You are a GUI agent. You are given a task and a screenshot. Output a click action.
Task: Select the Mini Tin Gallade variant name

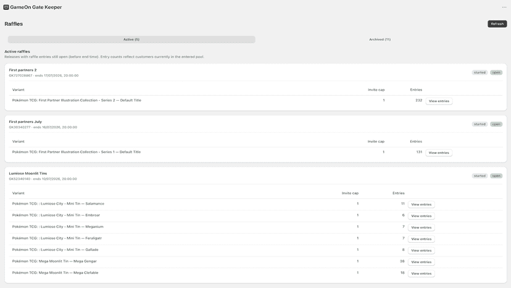(56, 250)
